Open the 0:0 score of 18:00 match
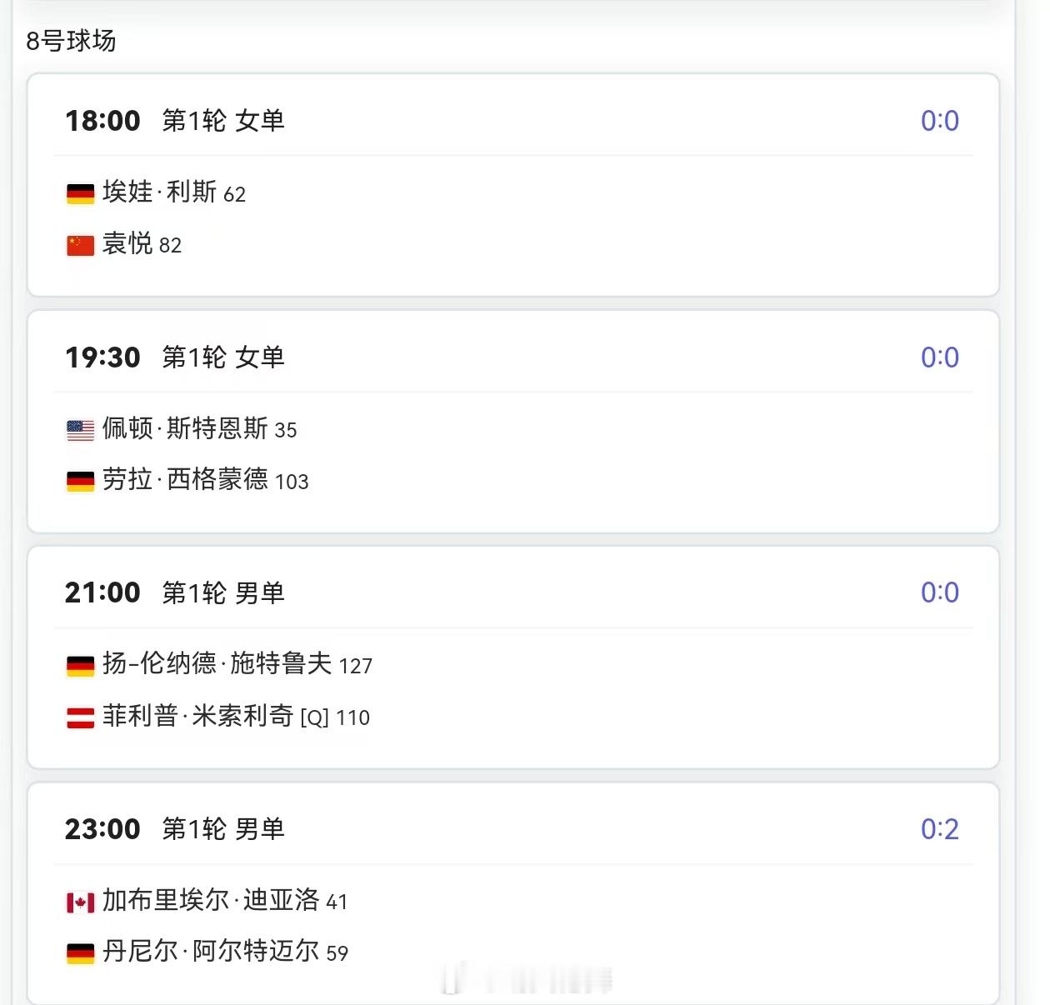The height and width of the screenshot is (1005, 1050). pos(940,121)
